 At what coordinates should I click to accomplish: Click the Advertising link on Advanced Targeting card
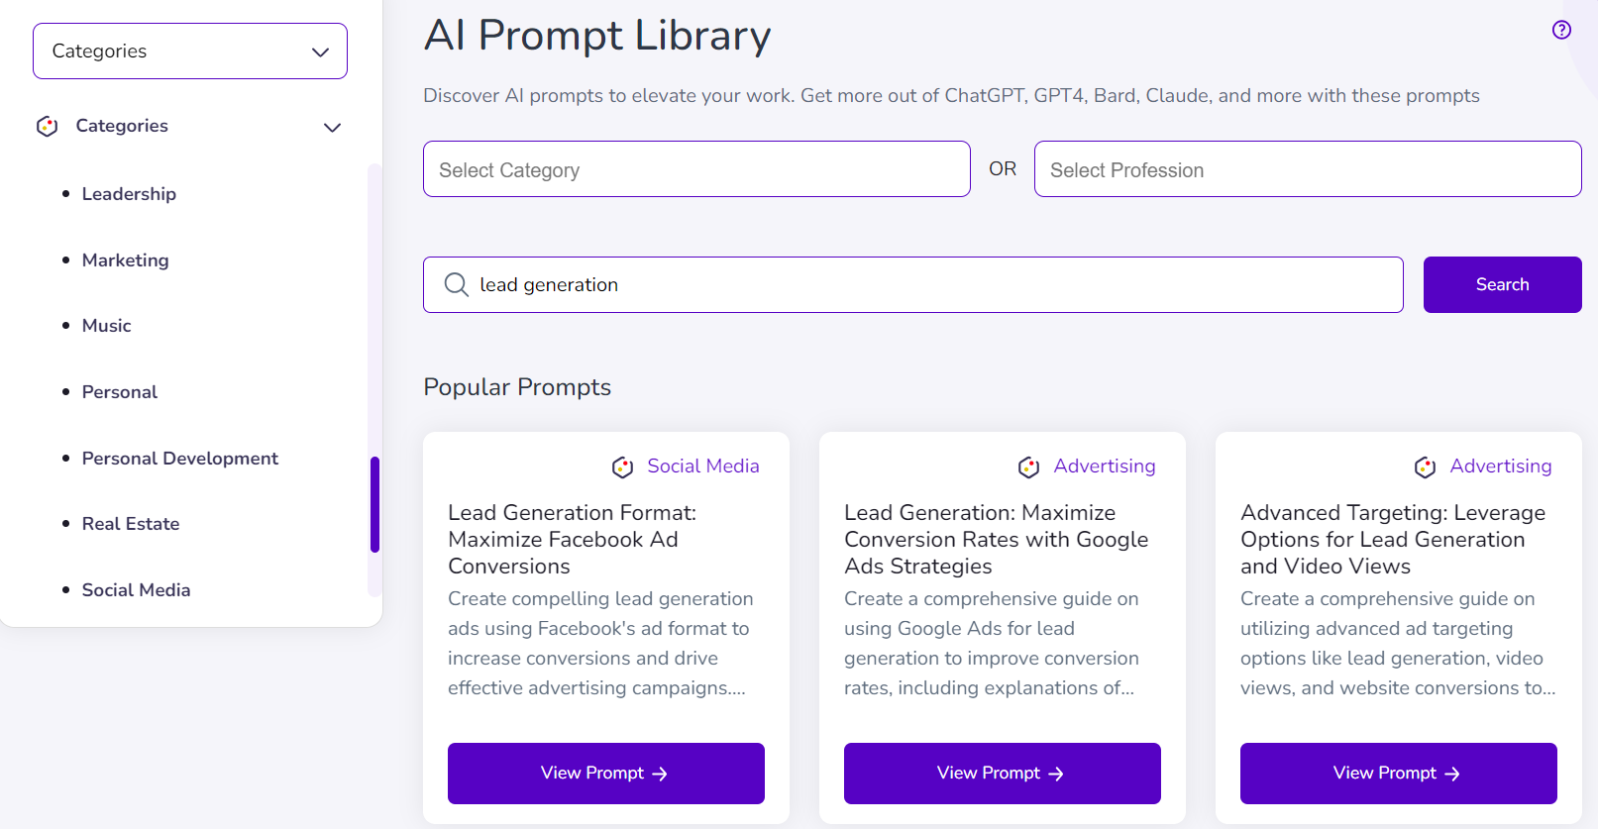pos(1500,466)
